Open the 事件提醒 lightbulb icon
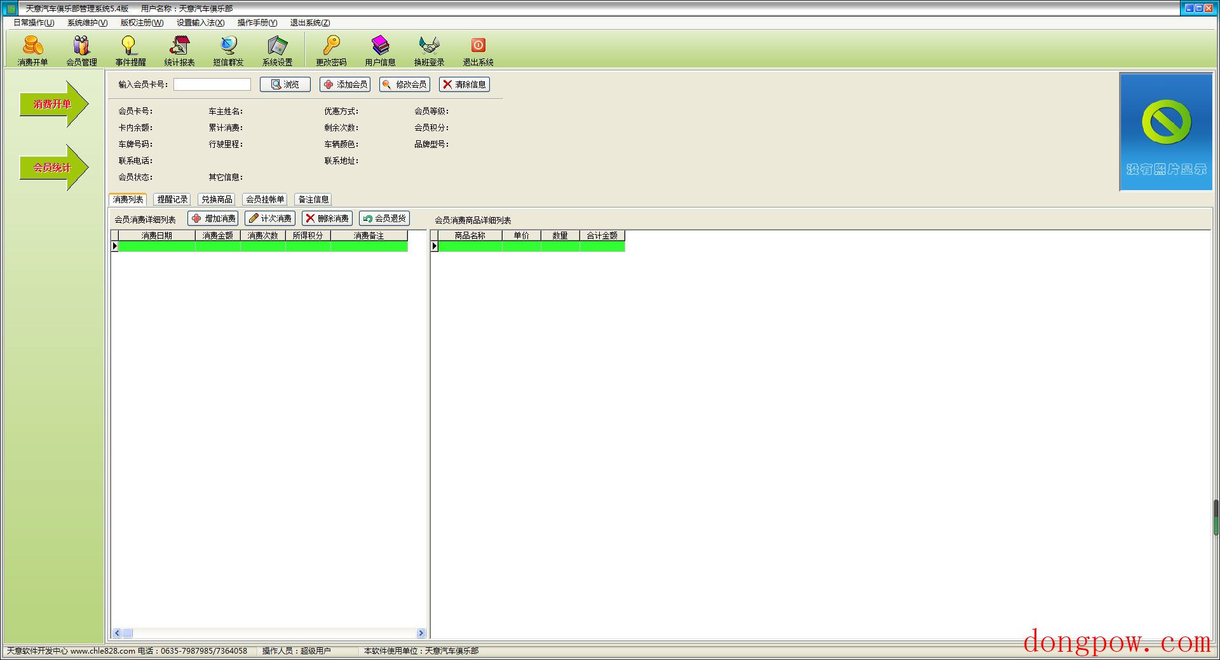Screen dimensions: 1220x660 (130, 50)
